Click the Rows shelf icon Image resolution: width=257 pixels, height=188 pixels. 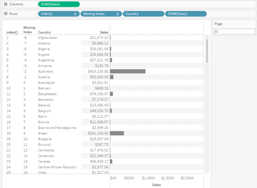pyautogui.click(x=5, y=14)
